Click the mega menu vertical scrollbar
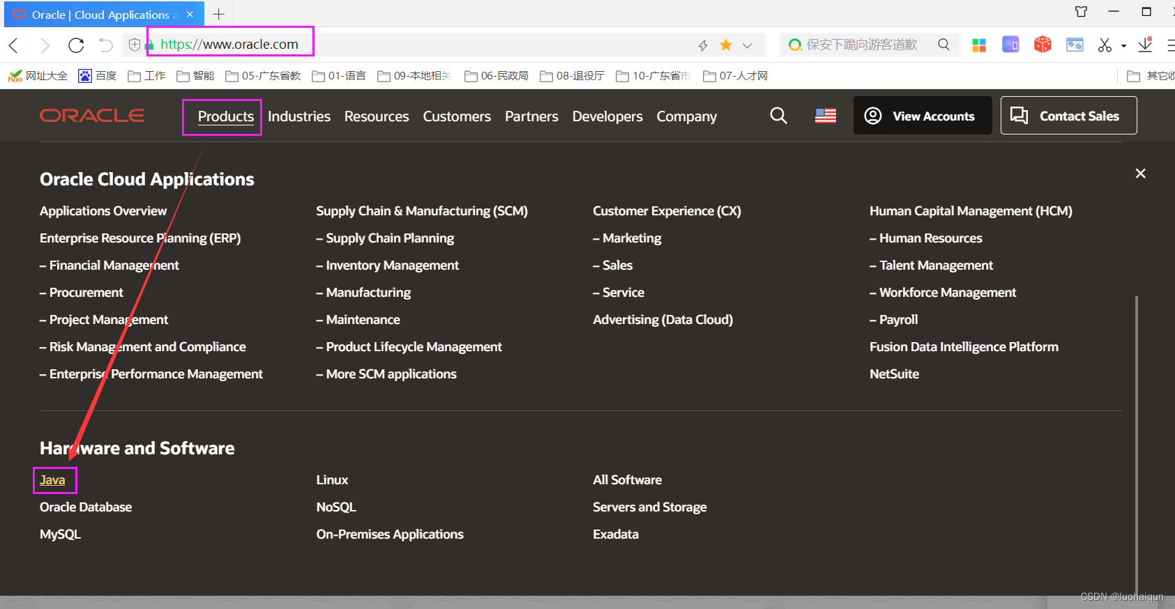This screenshot has height=609, width=1175. click(1137, 445)
